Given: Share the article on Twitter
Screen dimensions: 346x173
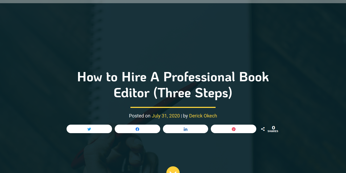Looking at the screenshot, I should tap(89, 129).
